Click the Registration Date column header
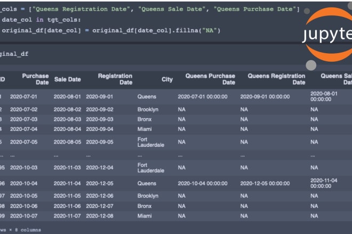352x234 pixels. [x=115, y=79]
